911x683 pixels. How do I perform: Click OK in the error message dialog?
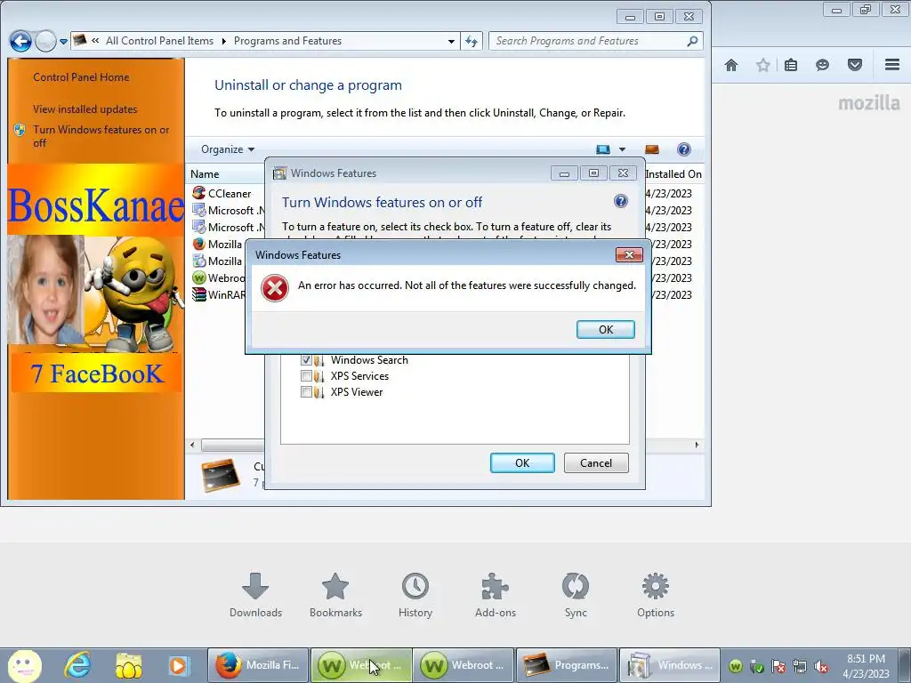605,329
